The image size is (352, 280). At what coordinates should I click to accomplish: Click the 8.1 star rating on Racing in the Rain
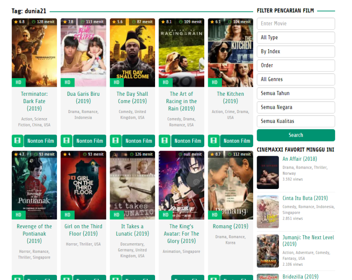pyautogui.click(x=166, y=22)
